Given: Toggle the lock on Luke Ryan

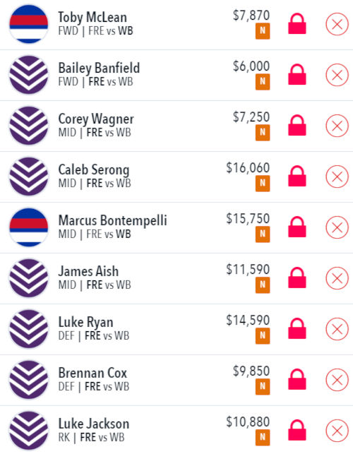Looking at the screenshot, I should (297, 328).
